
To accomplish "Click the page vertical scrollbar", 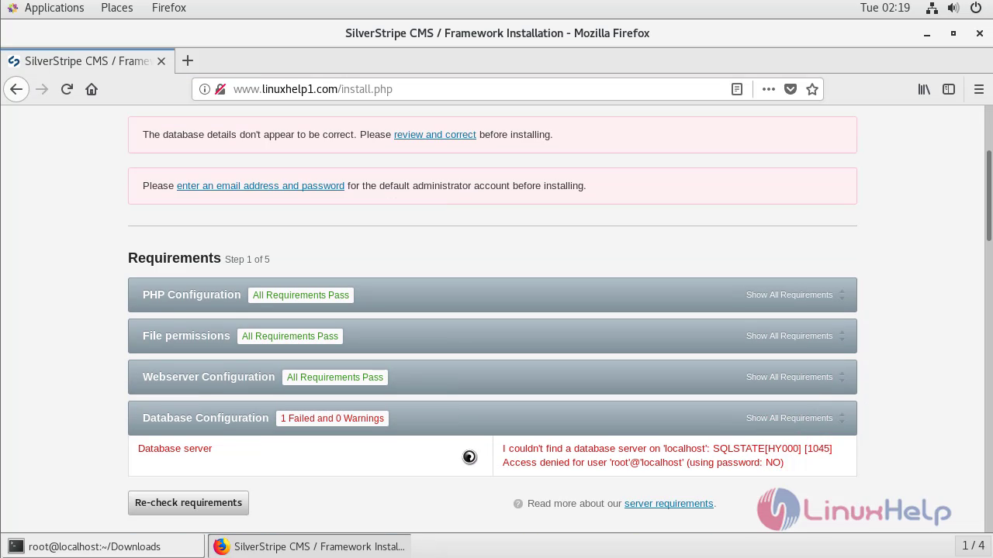I will (x=988, y=195).
